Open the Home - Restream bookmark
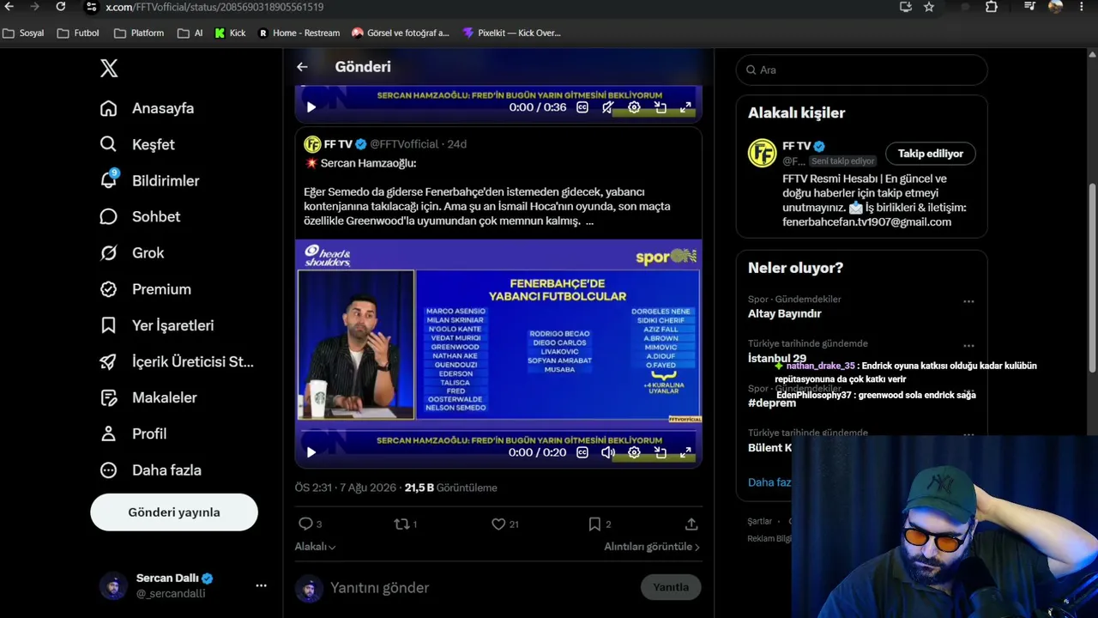The image size is (1098, 618). (x=299, y=33)
